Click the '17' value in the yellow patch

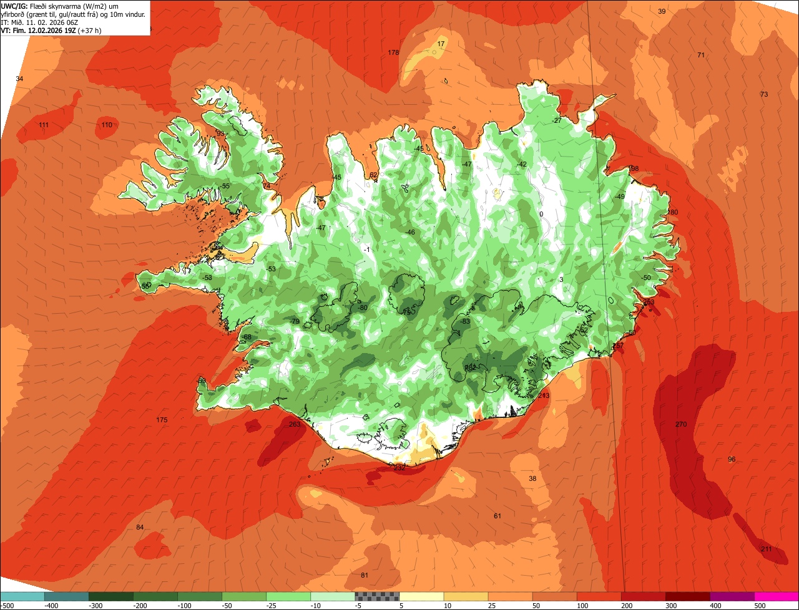point(441,44)
